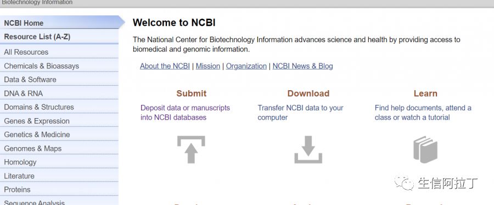Visit the Organization link
The width and height of the screenshot is (494, 205).
pos(246,66)
